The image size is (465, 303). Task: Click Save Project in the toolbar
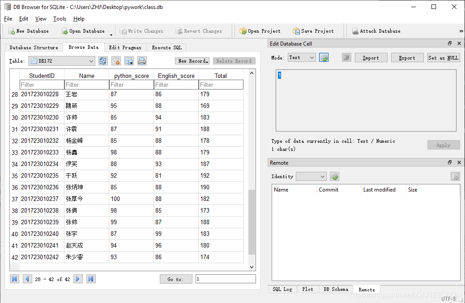point(313,31)
